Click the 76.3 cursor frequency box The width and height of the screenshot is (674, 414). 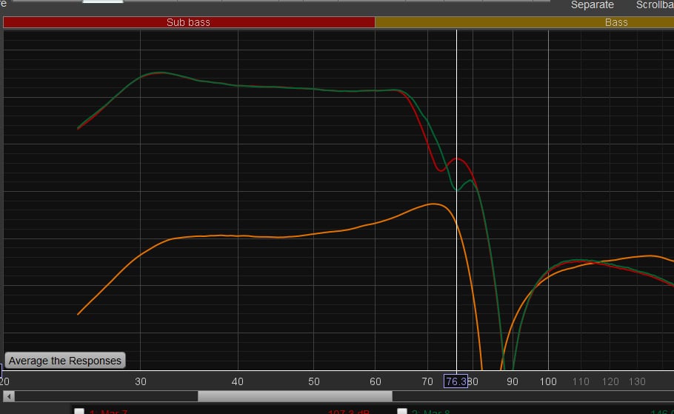(456, 381)
